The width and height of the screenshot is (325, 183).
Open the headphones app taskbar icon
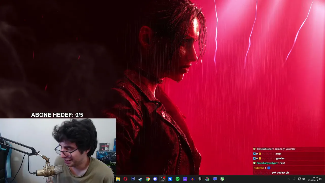[192, 179]
